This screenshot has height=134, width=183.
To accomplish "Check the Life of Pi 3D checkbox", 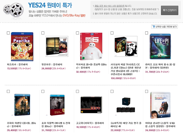I will (146, 33).
